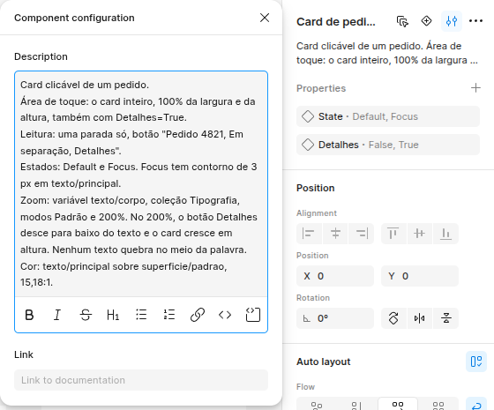
Task: Apply strikethrough formatting in description
Action: [86, 315]
